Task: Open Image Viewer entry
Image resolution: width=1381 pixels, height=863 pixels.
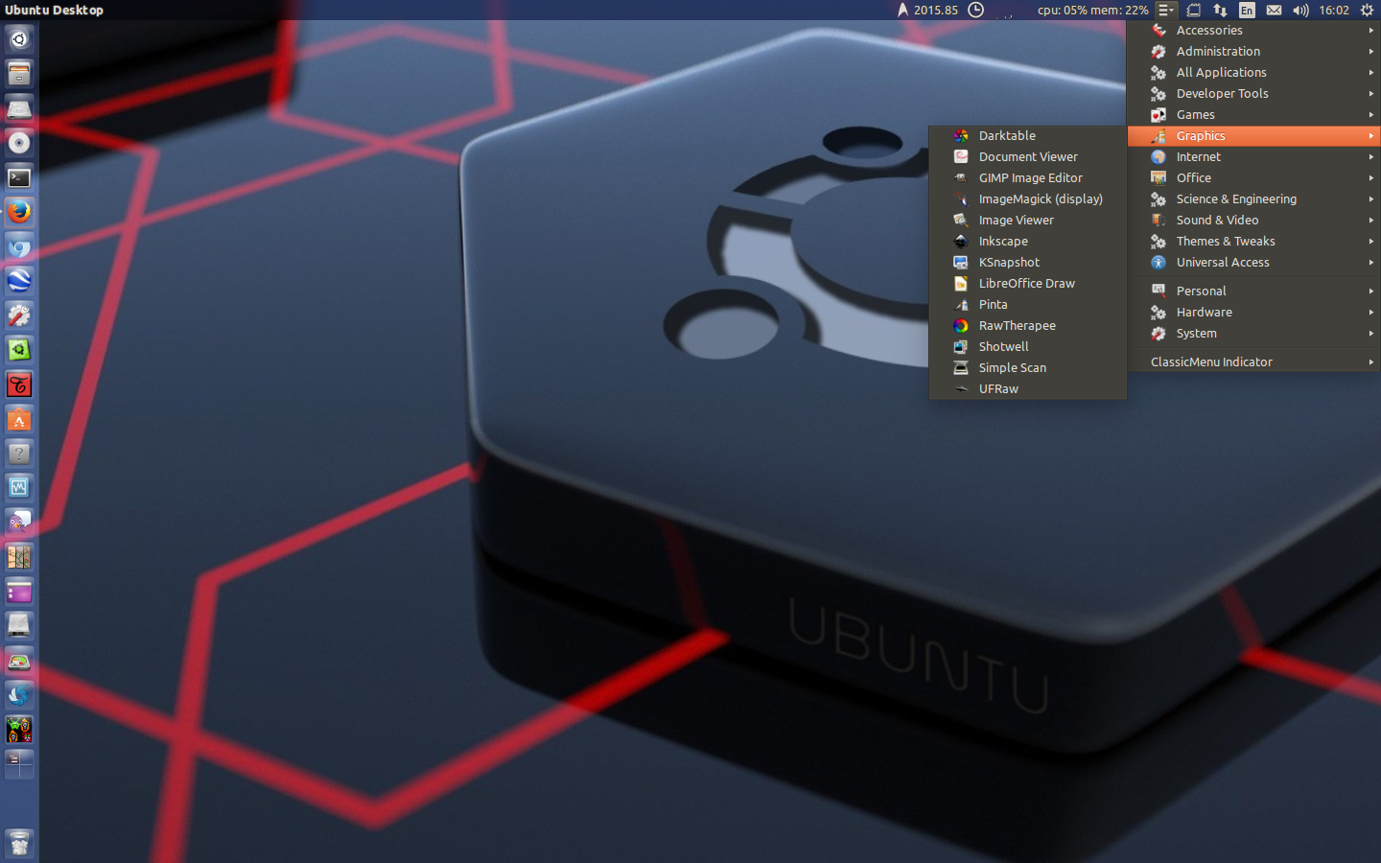Action: (1027, 221)
